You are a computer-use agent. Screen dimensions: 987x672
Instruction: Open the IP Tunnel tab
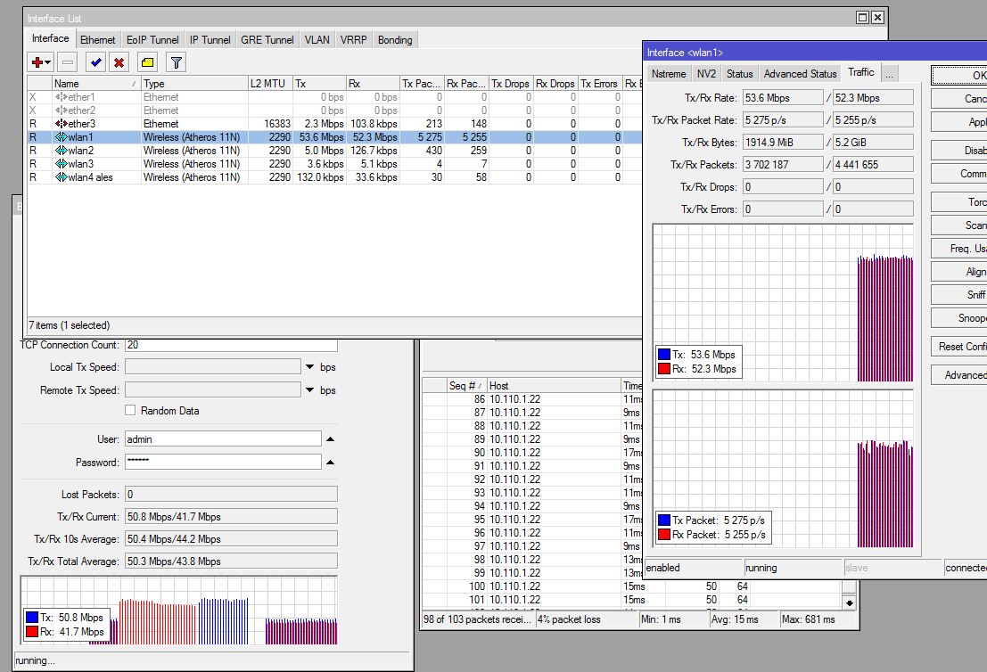[x=210, y=39]
